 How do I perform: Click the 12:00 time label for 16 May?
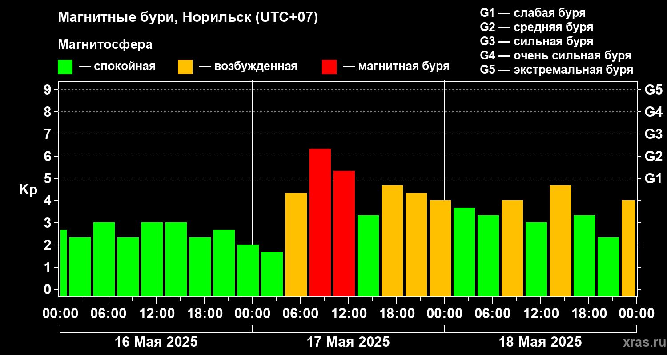156,314
